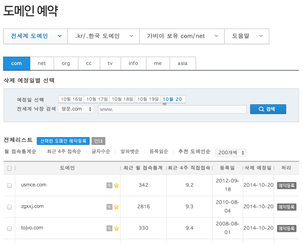
Task: Click the 최근 4주 직접접속 column header
Action: click(x=189, y=168)
